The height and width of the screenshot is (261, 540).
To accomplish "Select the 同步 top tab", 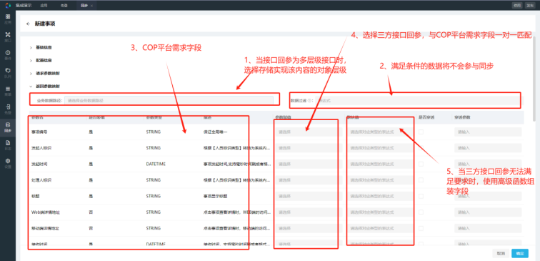I will pyautogui.click(x=84, y=6).
